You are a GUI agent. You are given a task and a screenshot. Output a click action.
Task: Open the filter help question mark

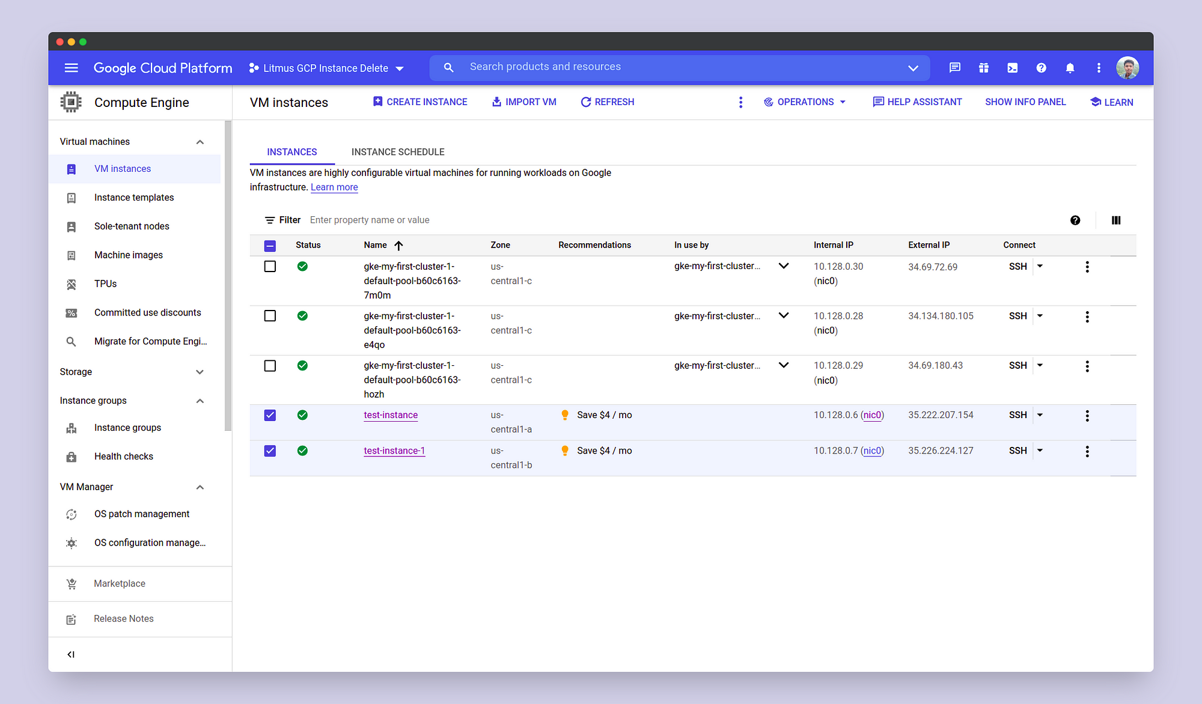[1075, 220]
